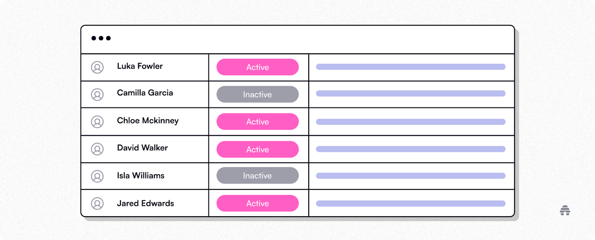
Task: Select the Luka Fowler name
Action: (140, 66)
